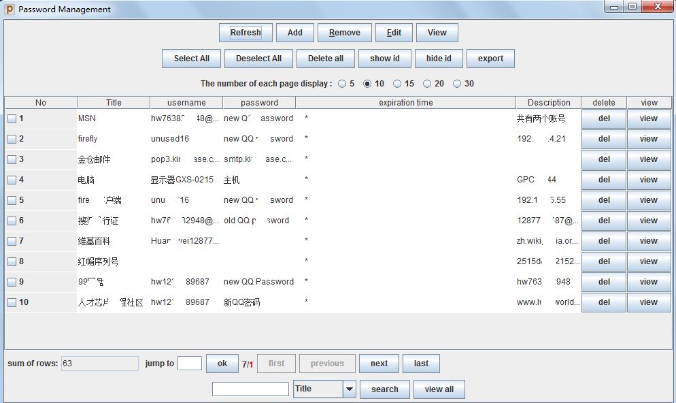
Task: Click the view all button
Action: pos(439,389)
